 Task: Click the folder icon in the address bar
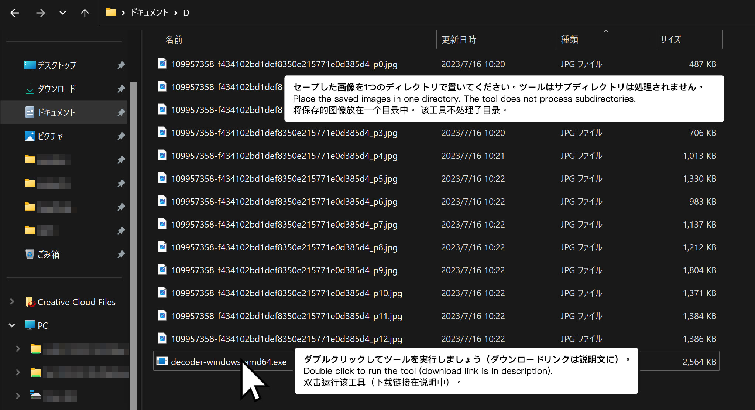click(x=111, y=12)
